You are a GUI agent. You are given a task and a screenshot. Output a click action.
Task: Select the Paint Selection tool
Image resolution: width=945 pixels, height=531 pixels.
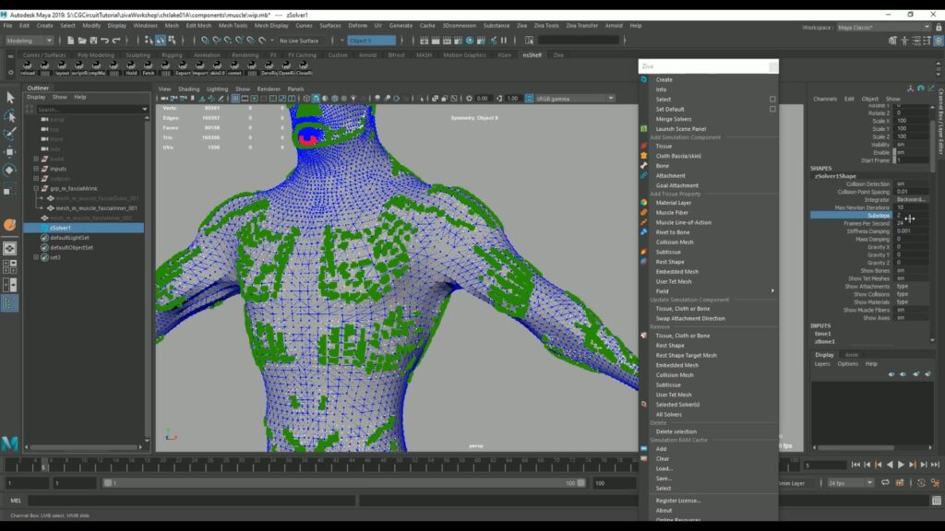9,134
